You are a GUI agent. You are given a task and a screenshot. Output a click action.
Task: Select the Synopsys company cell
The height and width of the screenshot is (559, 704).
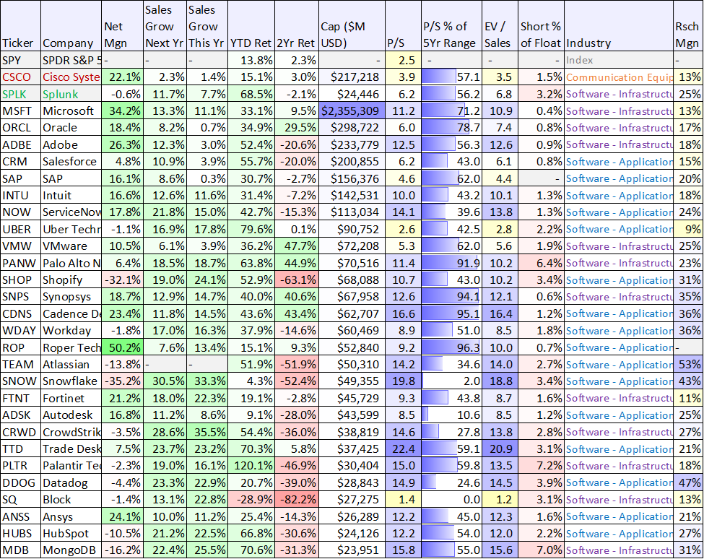[71, 297]
